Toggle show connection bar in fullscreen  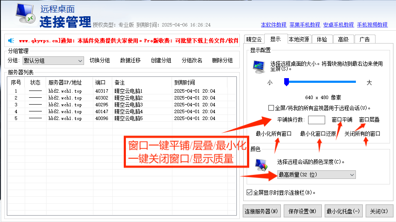point(250,193)
